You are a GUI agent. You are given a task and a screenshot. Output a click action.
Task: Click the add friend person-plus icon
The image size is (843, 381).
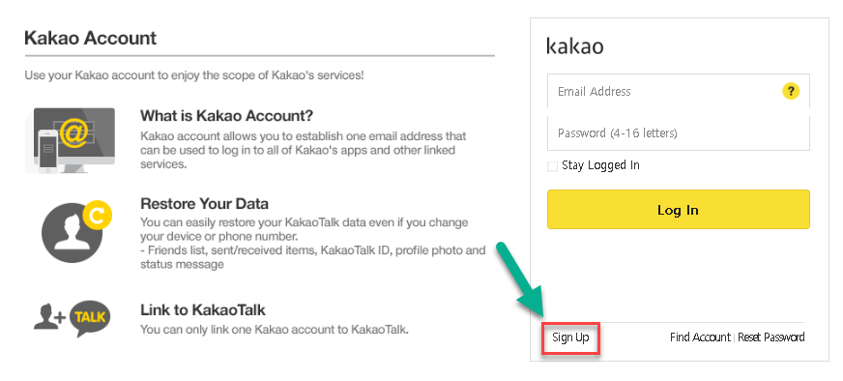point(49,316)
